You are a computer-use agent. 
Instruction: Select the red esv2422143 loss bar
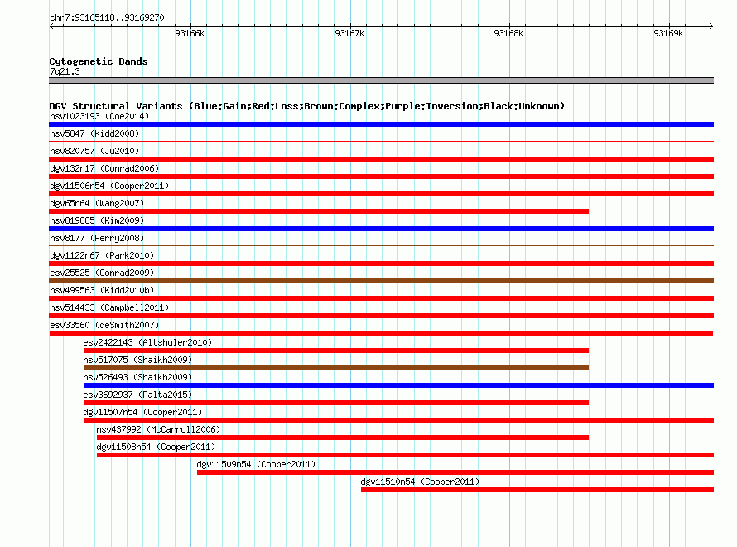point(336,351)
